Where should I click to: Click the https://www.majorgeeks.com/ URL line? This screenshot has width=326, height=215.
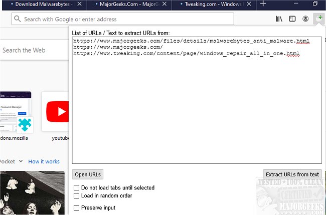tap(118, 47)
